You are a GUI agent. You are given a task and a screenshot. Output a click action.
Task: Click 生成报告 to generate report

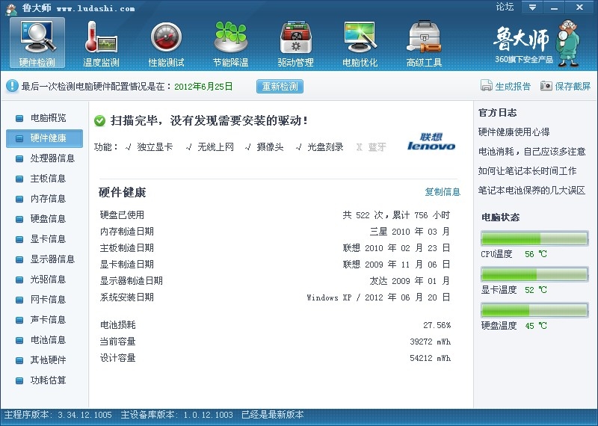point(506,86)
